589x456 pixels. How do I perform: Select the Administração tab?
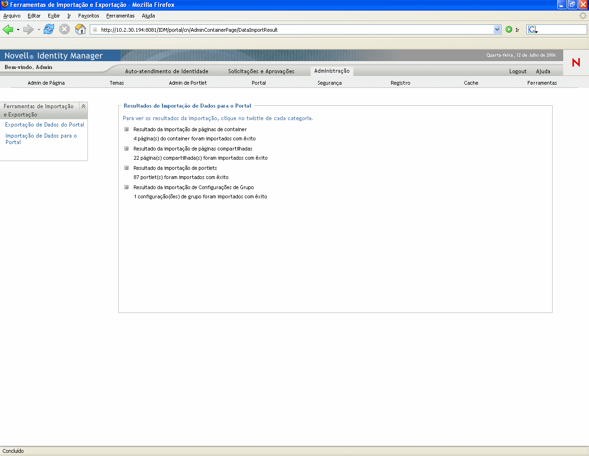332,71
